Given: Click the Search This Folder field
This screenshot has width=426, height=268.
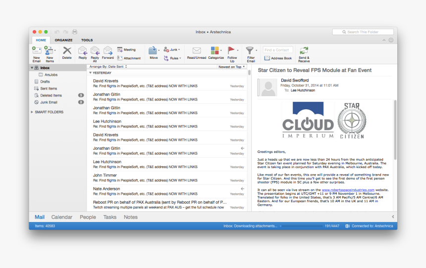Looking at the screenshot, I should [x=363, y=32].
